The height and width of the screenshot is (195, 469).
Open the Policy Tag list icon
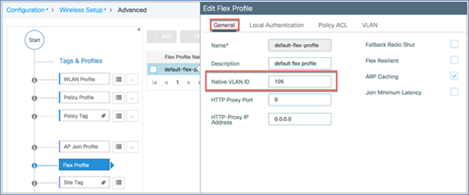pos(118,116)
